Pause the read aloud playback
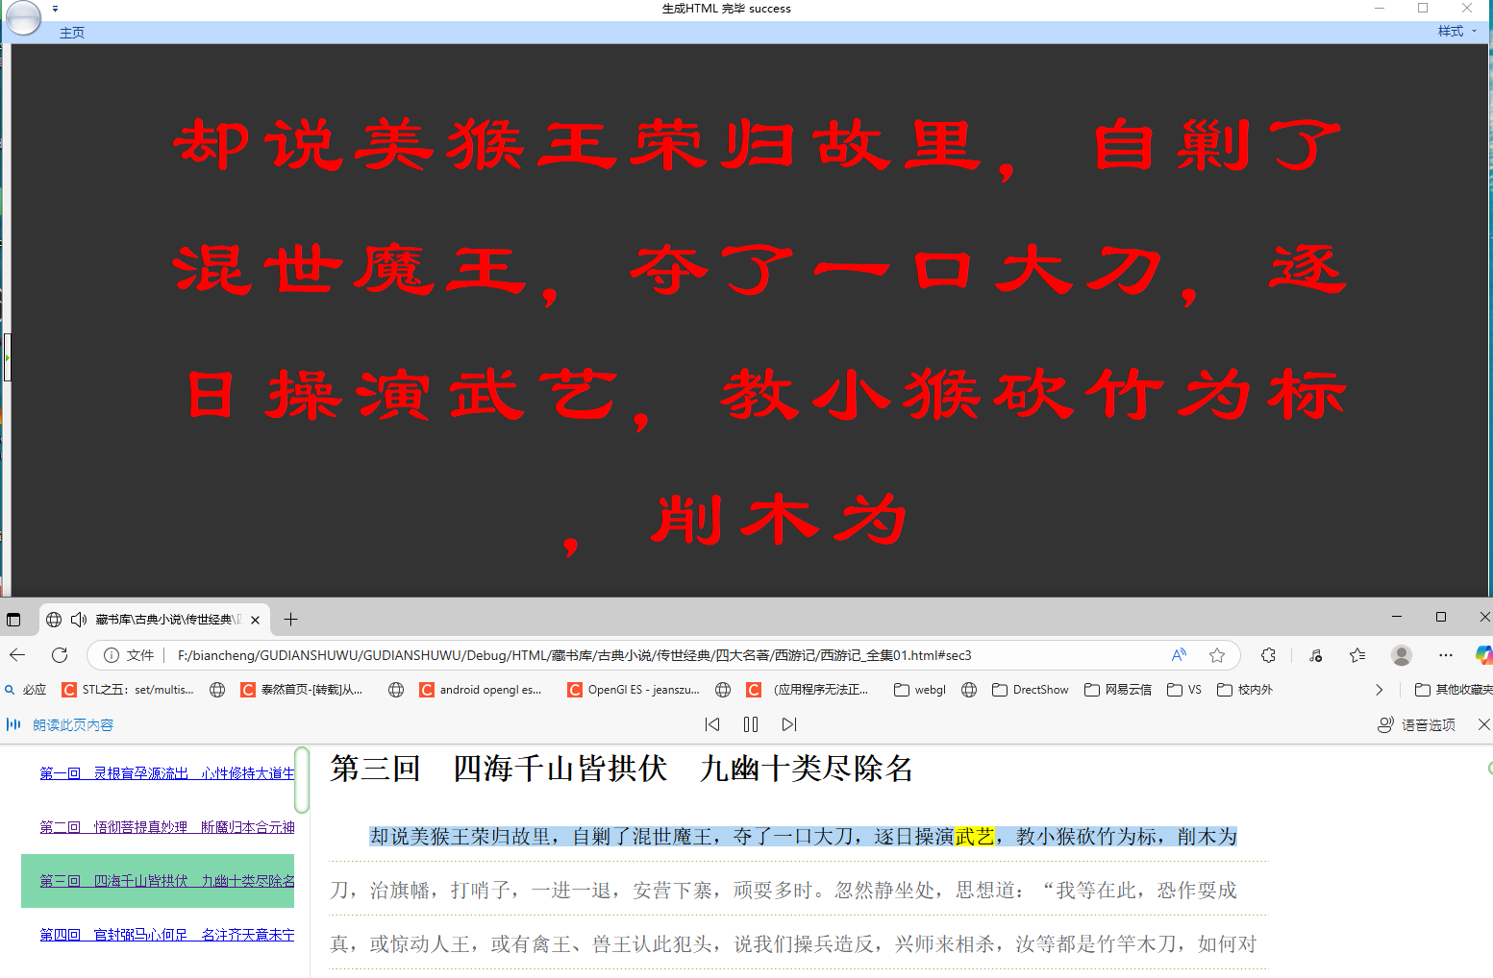 (751, 724)
